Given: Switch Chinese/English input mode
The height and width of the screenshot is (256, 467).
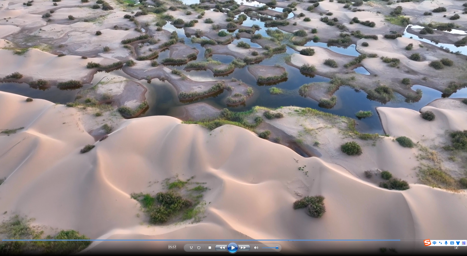Looking at the screenshot, I should (x=435, y=243).
